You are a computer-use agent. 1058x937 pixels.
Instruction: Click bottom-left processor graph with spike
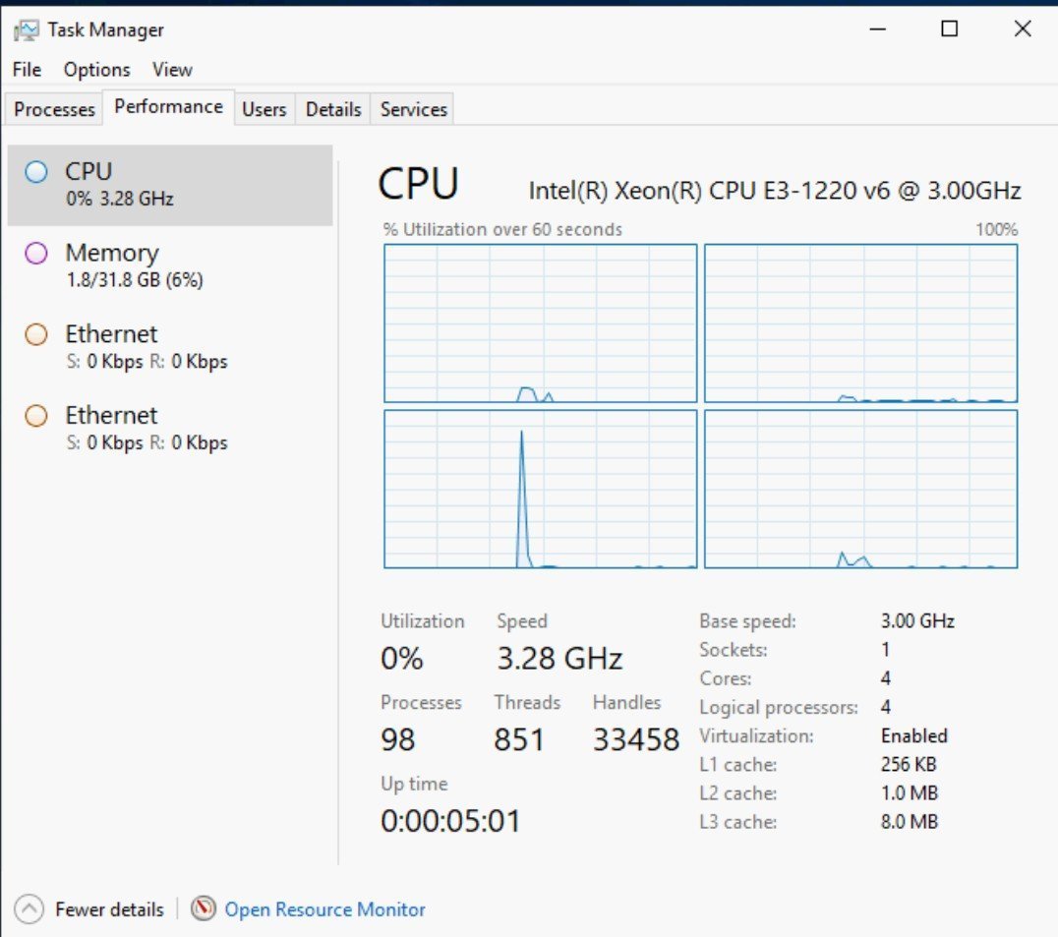point(541,489)
